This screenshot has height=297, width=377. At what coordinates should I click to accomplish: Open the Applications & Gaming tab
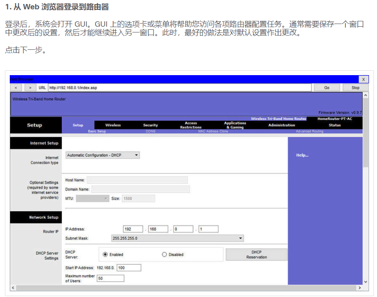[x=235, y=125]
